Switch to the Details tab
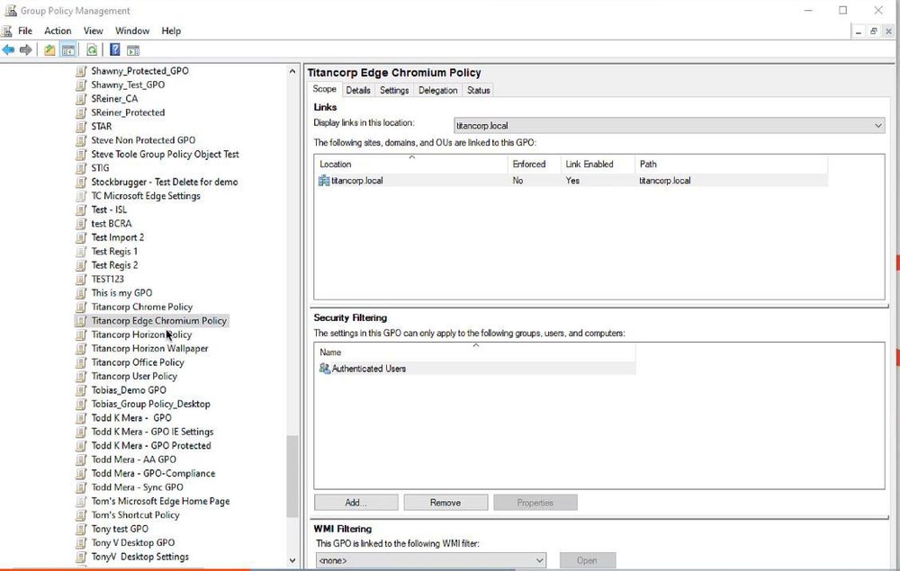The height and width of the screenshot is (571, 900). point(358,91)
